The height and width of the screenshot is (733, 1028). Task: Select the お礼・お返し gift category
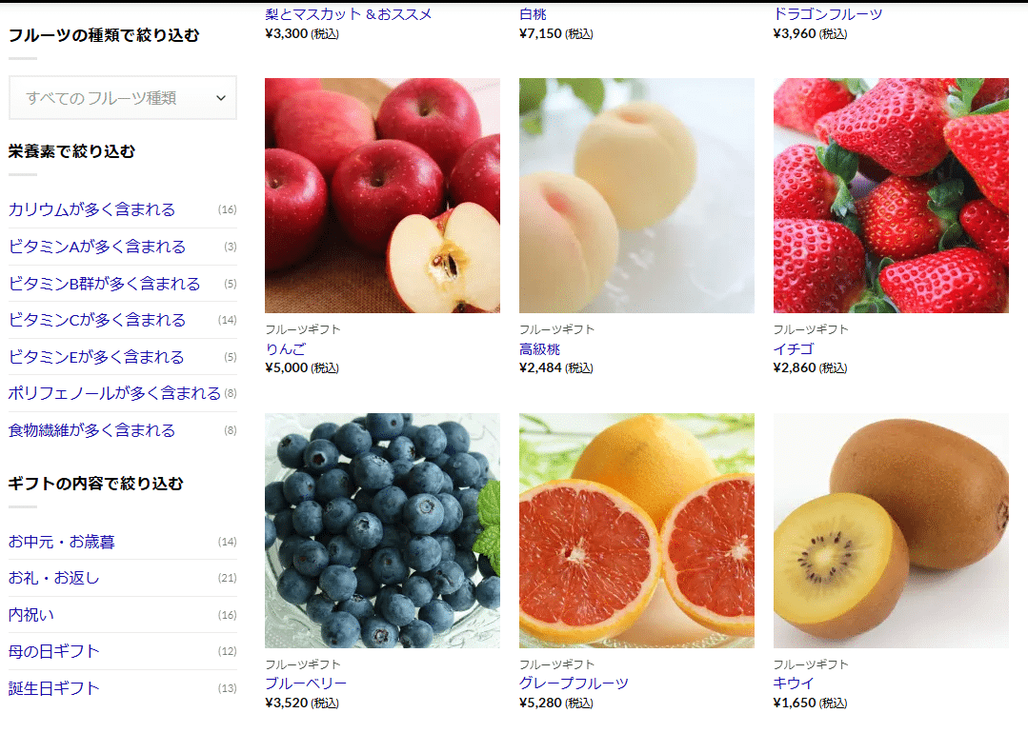(53, 578)
